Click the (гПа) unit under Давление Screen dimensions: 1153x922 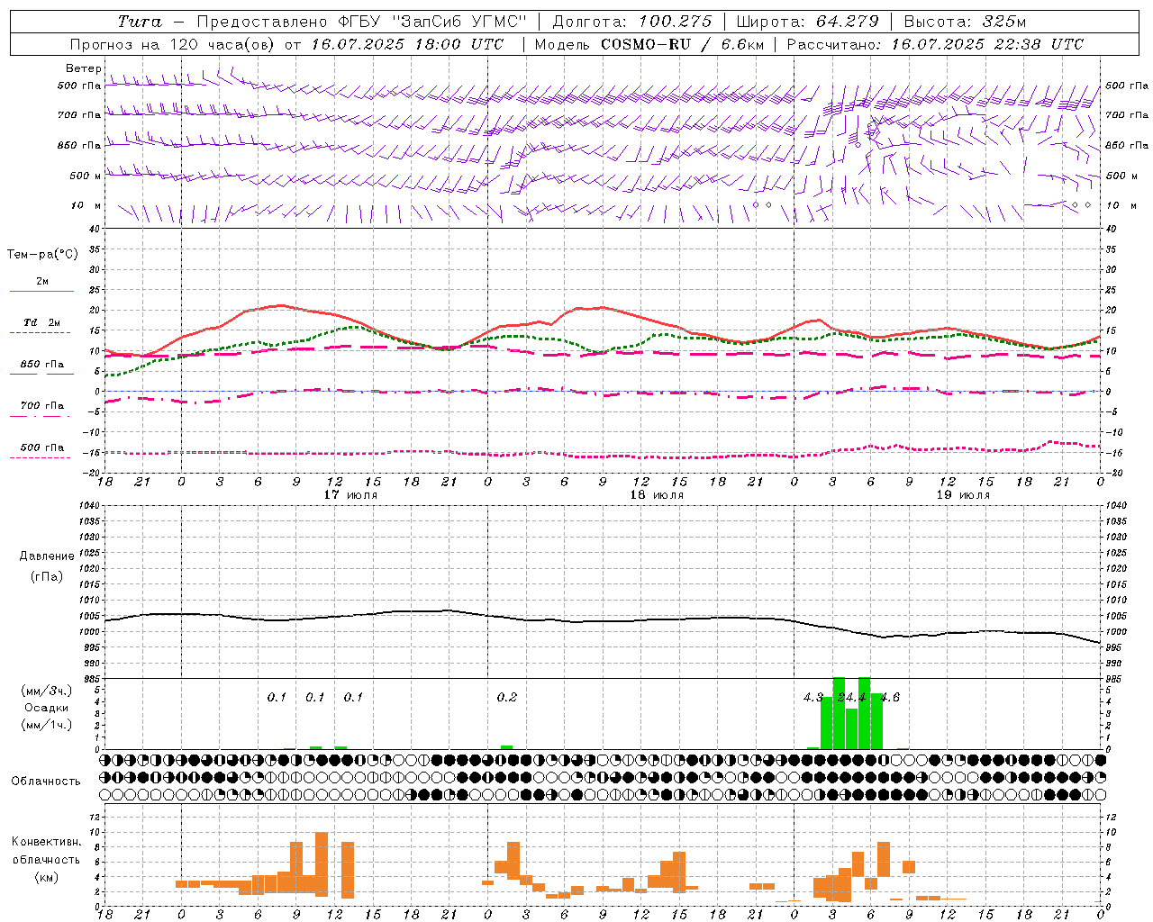46,576
